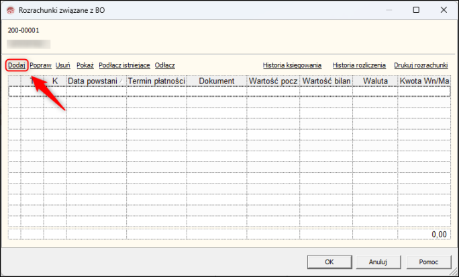459x277 pixels.
Task: Click the Odłącz link
Action: click(165, 65)
